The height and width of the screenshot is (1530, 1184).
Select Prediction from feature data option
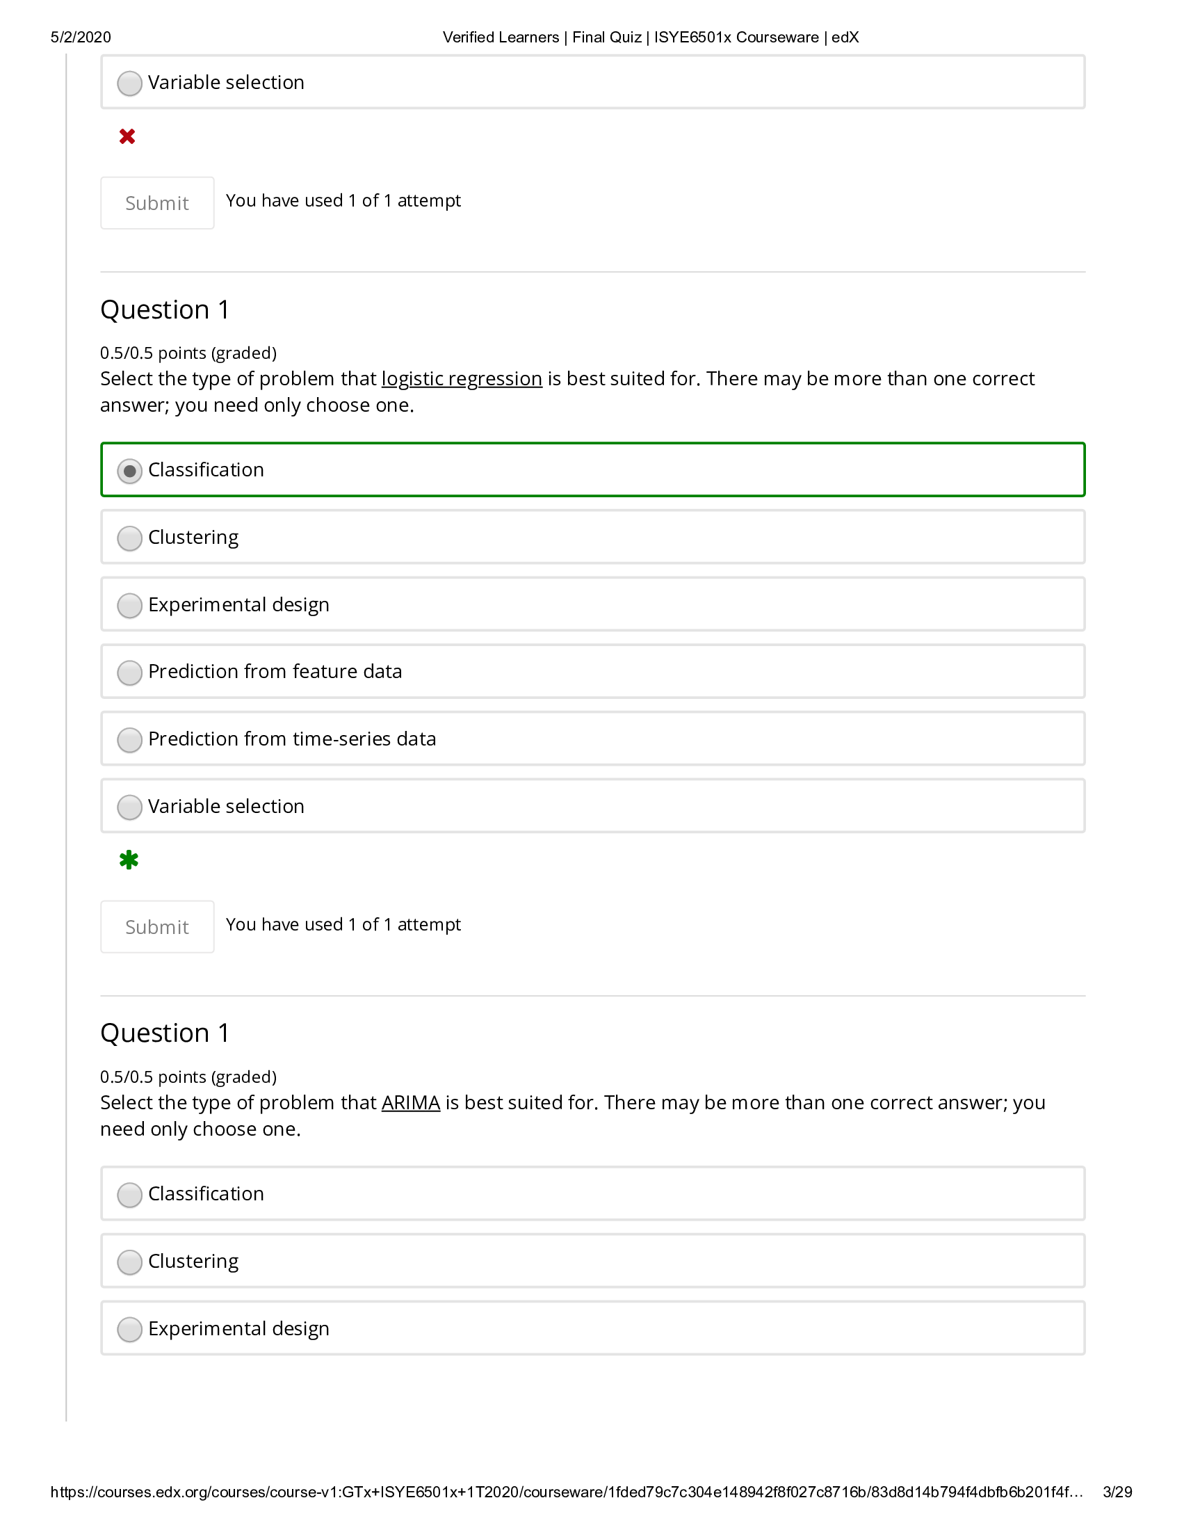coord(129,673)
